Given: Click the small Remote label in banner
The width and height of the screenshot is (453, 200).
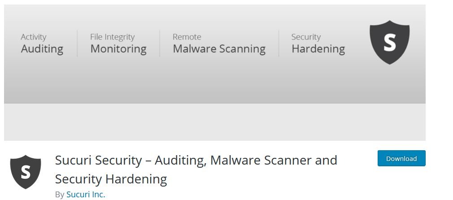Looking at the screenshot, I should pos(187,37).
